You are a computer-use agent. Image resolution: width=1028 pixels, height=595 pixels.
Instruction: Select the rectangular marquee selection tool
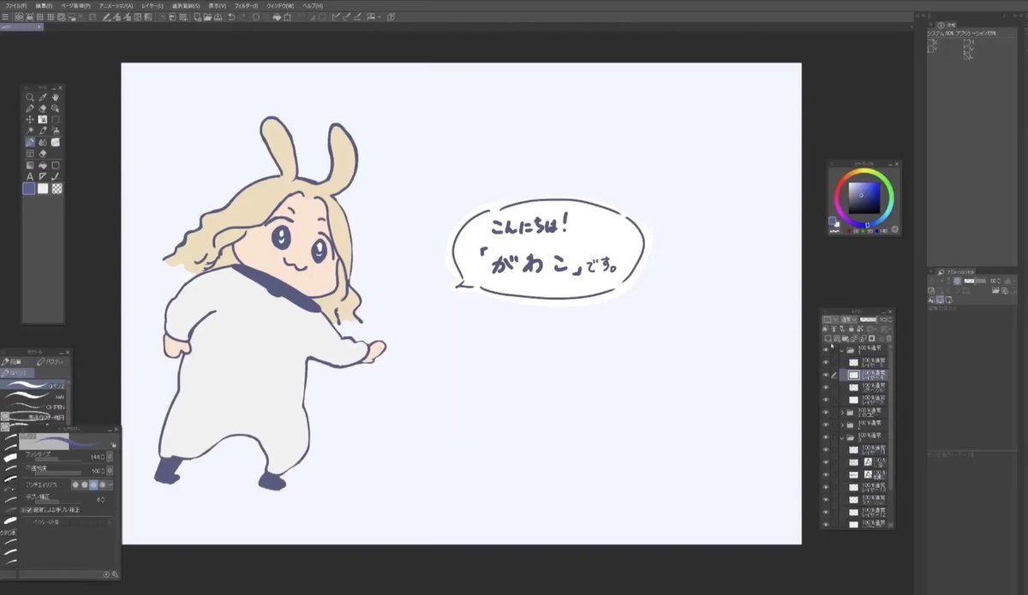56,120
